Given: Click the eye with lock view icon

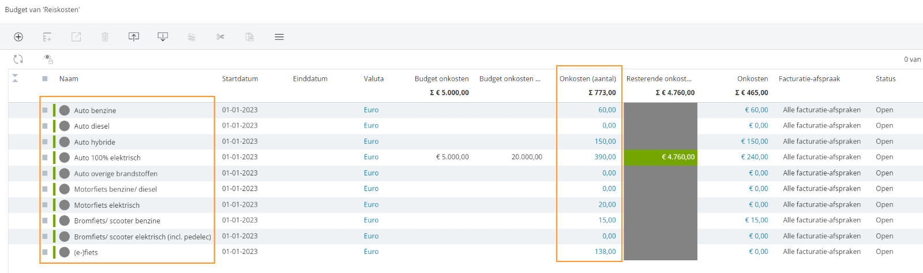Looking at the screenshot, I should coord(48,59).
